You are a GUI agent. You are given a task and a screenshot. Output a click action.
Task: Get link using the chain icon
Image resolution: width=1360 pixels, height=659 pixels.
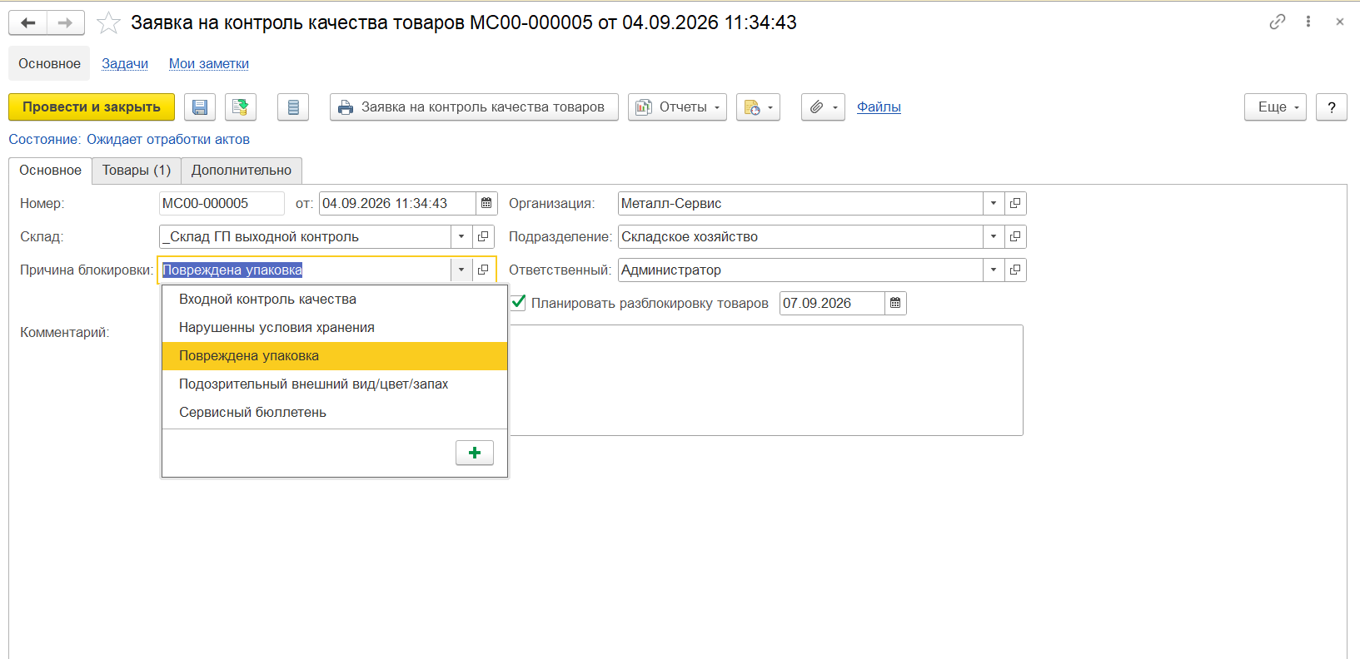(x=1278, y=22)
